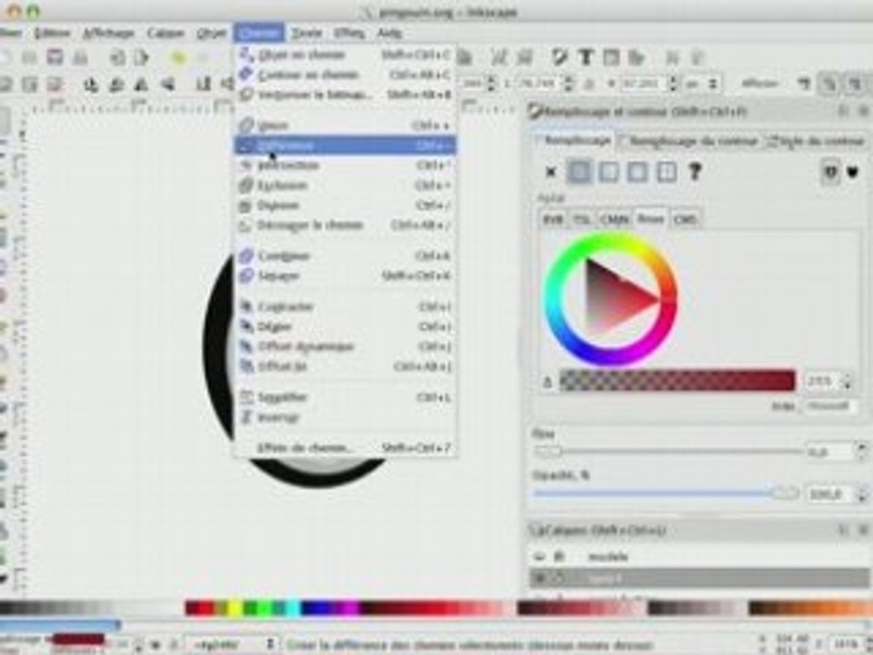Choose Intersection in the Chemin menu
Viewport: 873px width, 655px height.
click(x=346, y=166)
